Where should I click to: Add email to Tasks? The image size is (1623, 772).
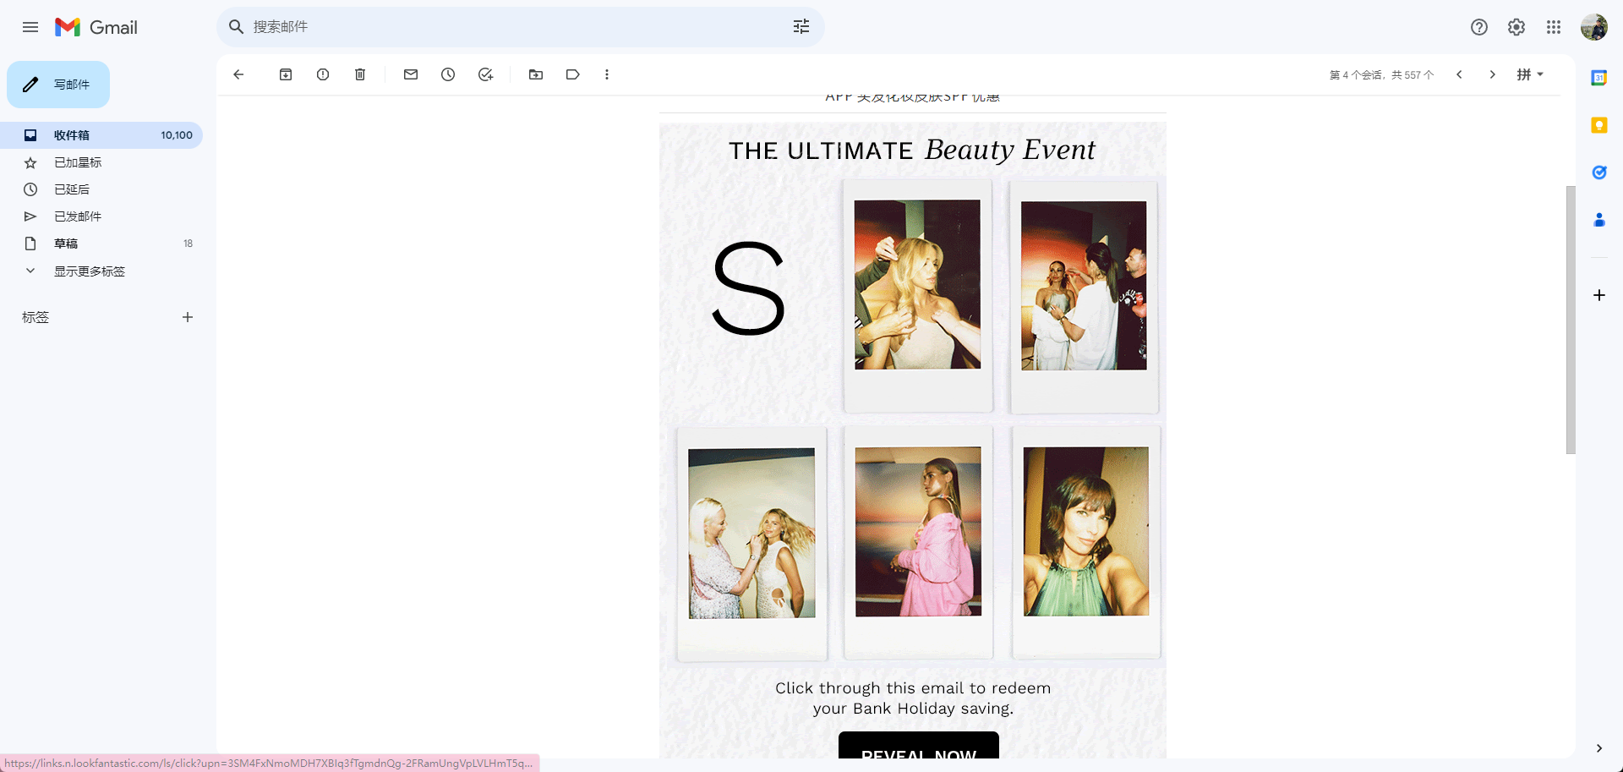pyautogui.click(x=485, y=74)
